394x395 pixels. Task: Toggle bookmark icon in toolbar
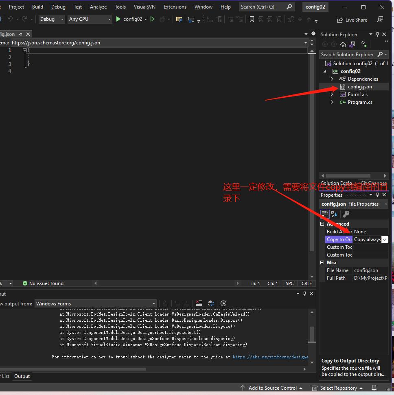point(252,19)
